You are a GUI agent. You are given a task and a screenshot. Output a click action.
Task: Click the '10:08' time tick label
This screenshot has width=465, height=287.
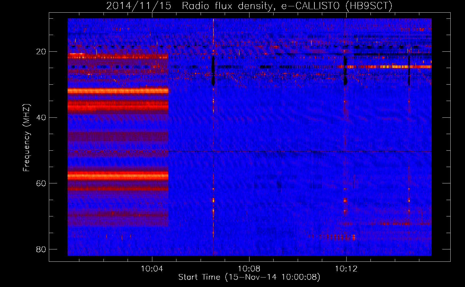tap(249, 269)
